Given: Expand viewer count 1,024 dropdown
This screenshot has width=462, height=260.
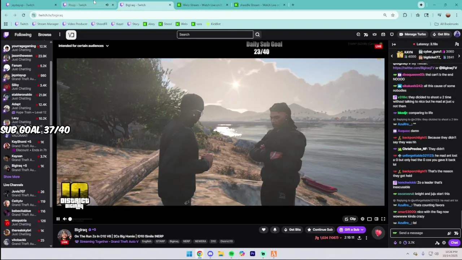Looking at the screenshot, I should (x=328, y=238).
